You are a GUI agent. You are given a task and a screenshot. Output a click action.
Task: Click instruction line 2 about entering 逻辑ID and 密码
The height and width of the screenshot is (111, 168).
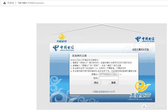click(x=96, y=66)
